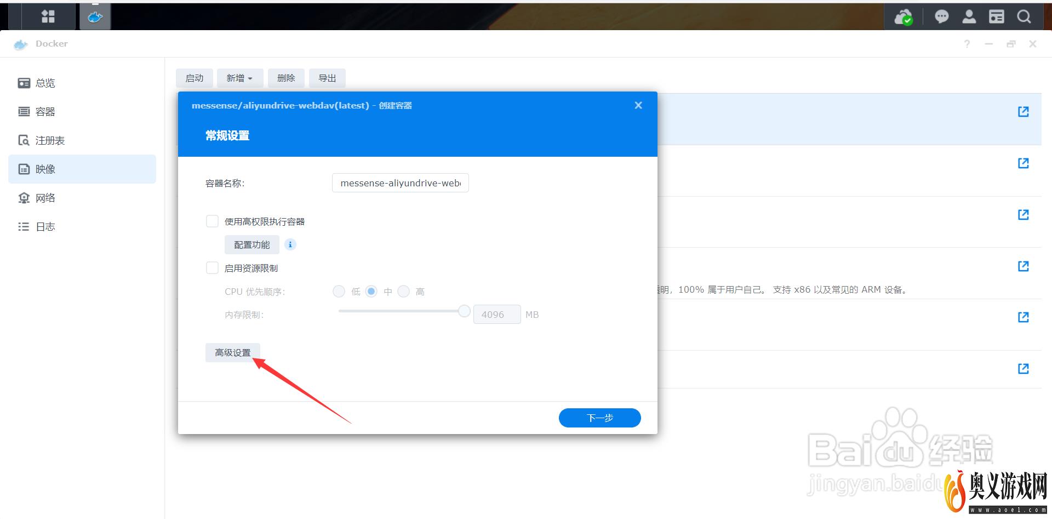Minimize the Docker window
This screenshot has height=519, width=1052.
point(989,44)
